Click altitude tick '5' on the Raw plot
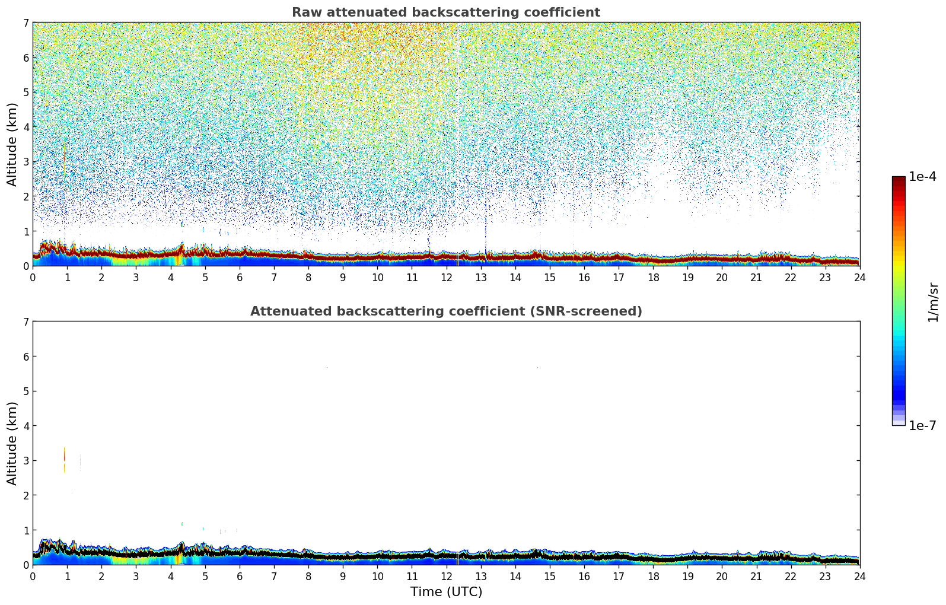946x605 pixels. click(26, 93)
